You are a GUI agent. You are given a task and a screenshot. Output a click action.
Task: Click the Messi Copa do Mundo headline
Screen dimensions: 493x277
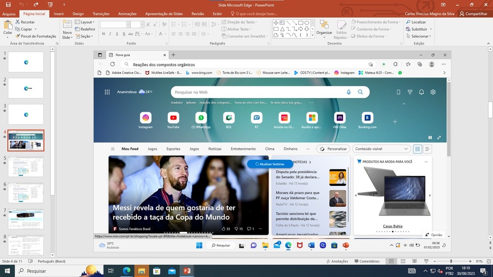pyautogui.click(x=174, y=212)
